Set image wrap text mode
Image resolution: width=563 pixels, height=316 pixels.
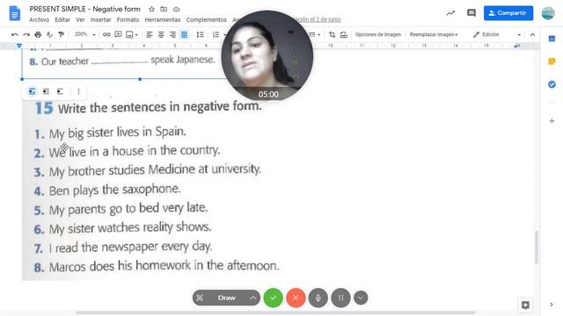pos(46,91)
